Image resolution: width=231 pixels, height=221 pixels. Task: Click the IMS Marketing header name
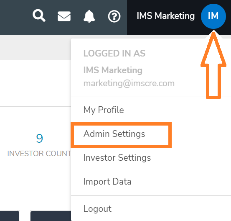(165, 16)
